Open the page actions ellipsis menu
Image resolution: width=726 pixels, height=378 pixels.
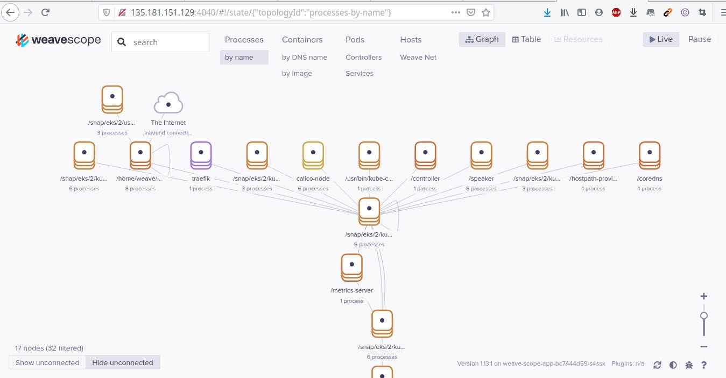coord(456,12)
